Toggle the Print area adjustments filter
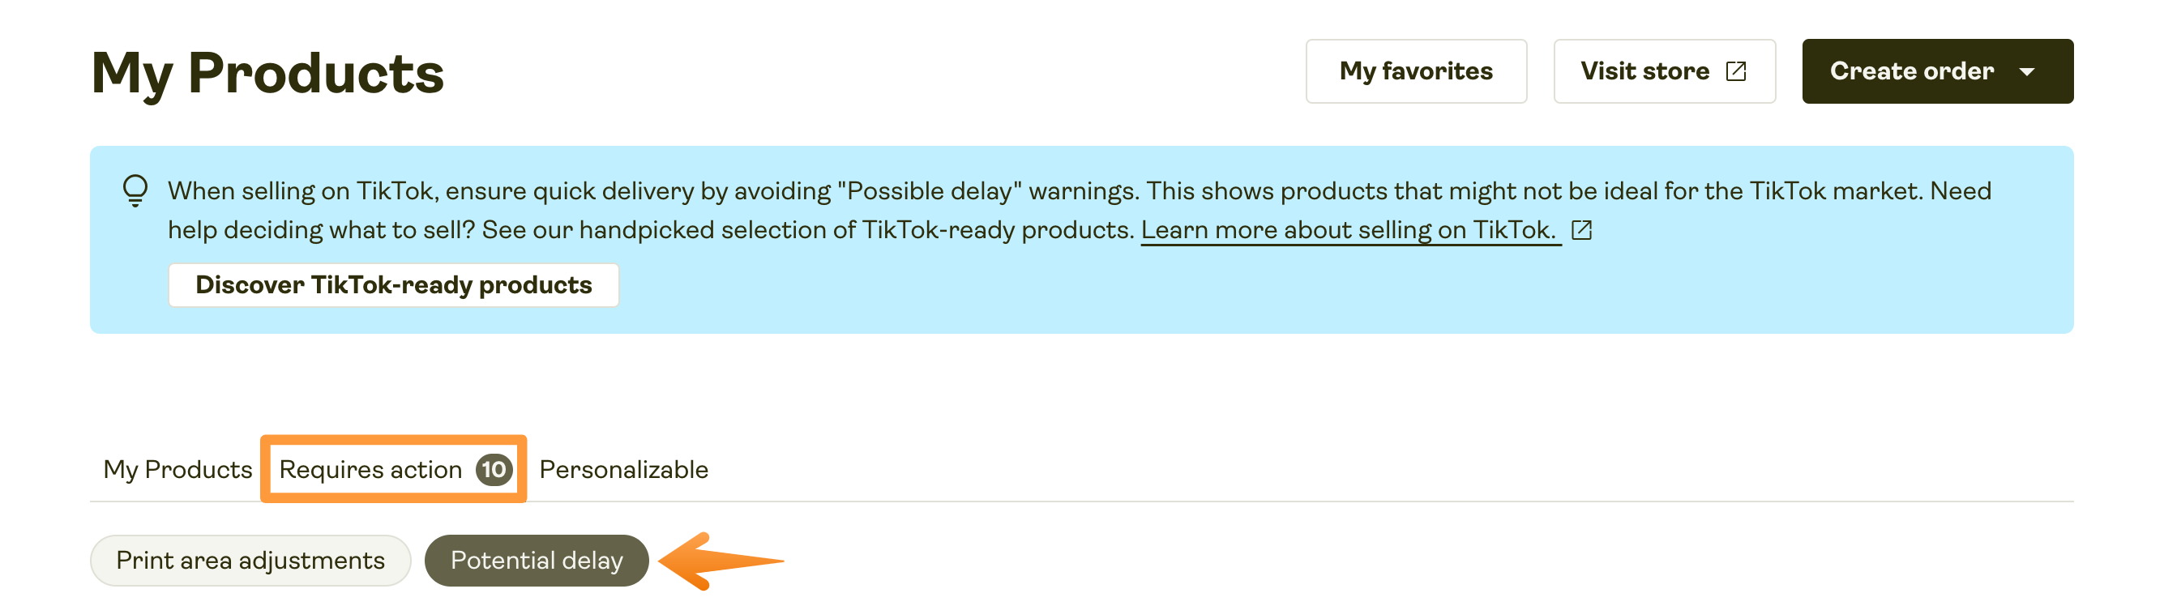 250,561
